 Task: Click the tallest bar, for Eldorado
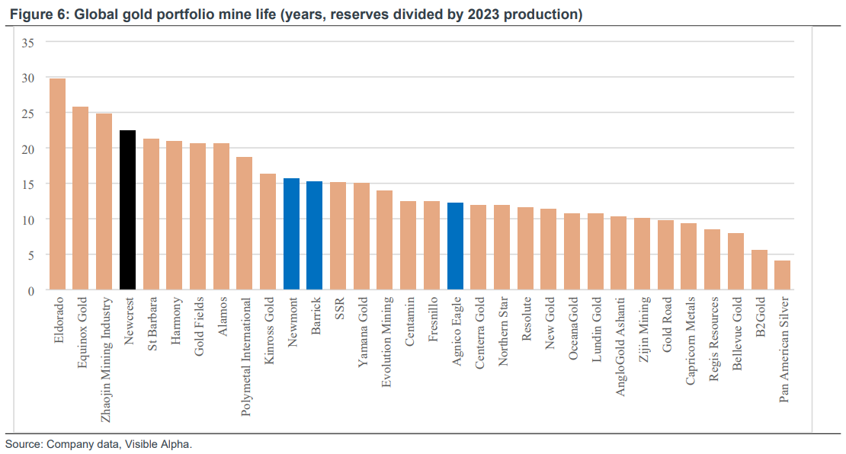tap(58, 184)
